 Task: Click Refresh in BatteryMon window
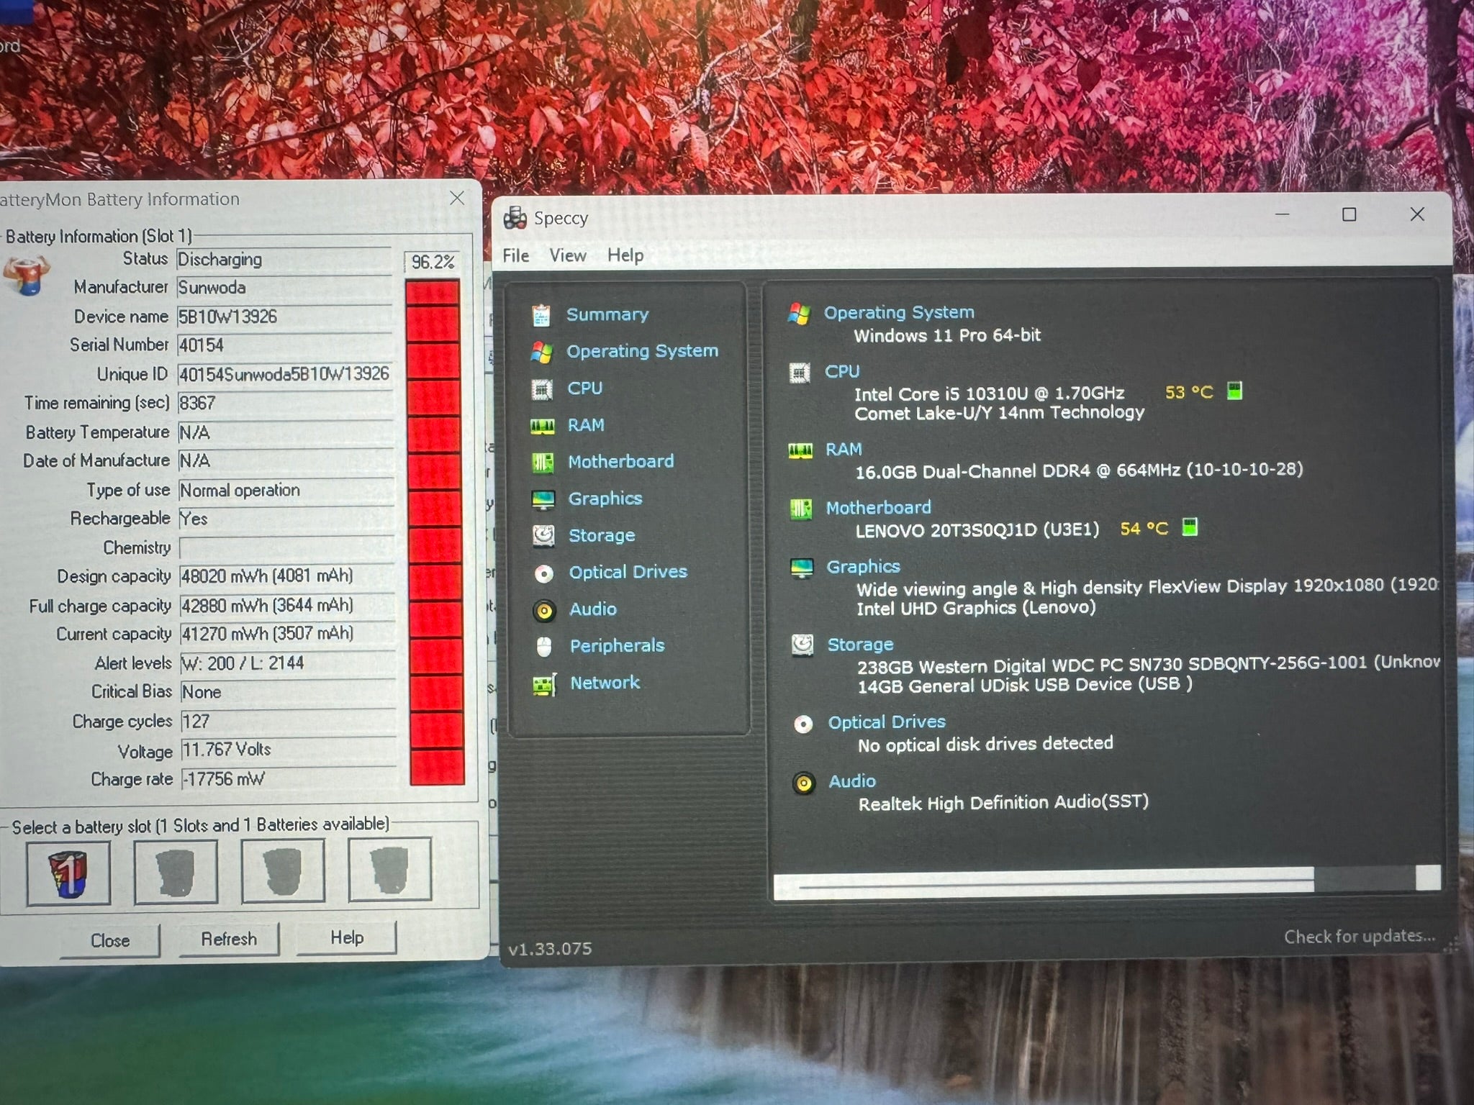229,940
